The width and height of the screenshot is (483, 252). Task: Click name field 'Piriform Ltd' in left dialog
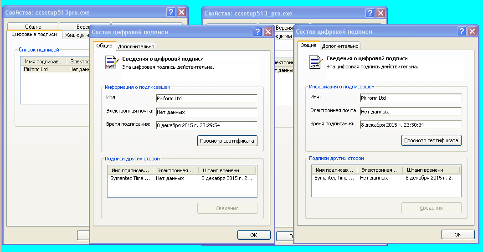[206, 98]
